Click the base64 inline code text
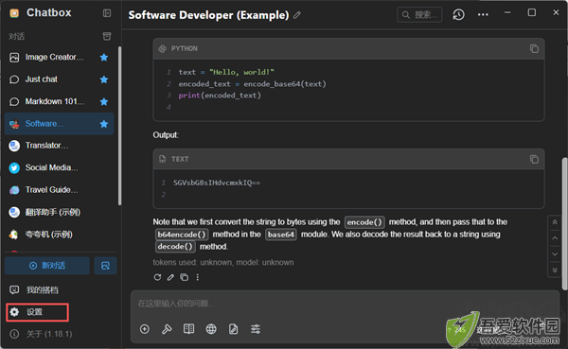Viewport: 568px width, 349px height. 281,235
